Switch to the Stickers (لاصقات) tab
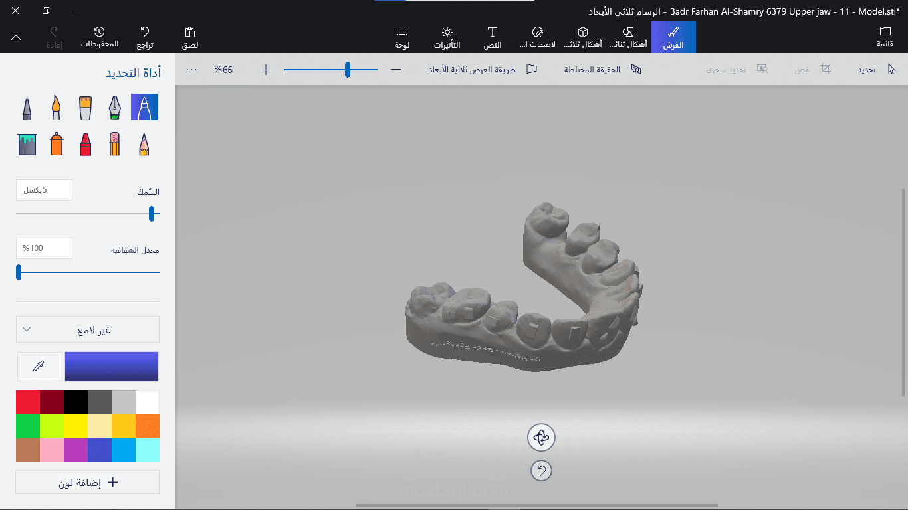The width and height of the screenshot is (908, 510). pos(538,37)
